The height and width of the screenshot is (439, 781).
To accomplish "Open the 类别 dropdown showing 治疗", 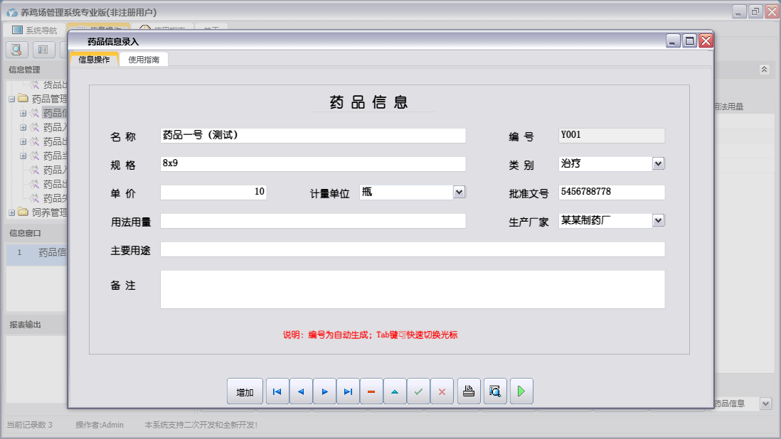I will click(658, 163).
